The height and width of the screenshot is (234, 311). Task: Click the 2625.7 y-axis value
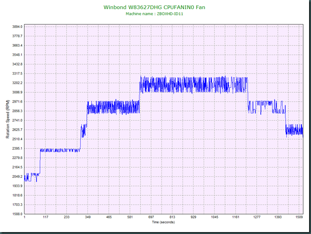tap(17, 130)
